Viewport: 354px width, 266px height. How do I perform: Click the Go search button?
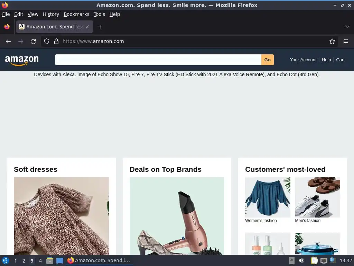click(x=268, y=60)
